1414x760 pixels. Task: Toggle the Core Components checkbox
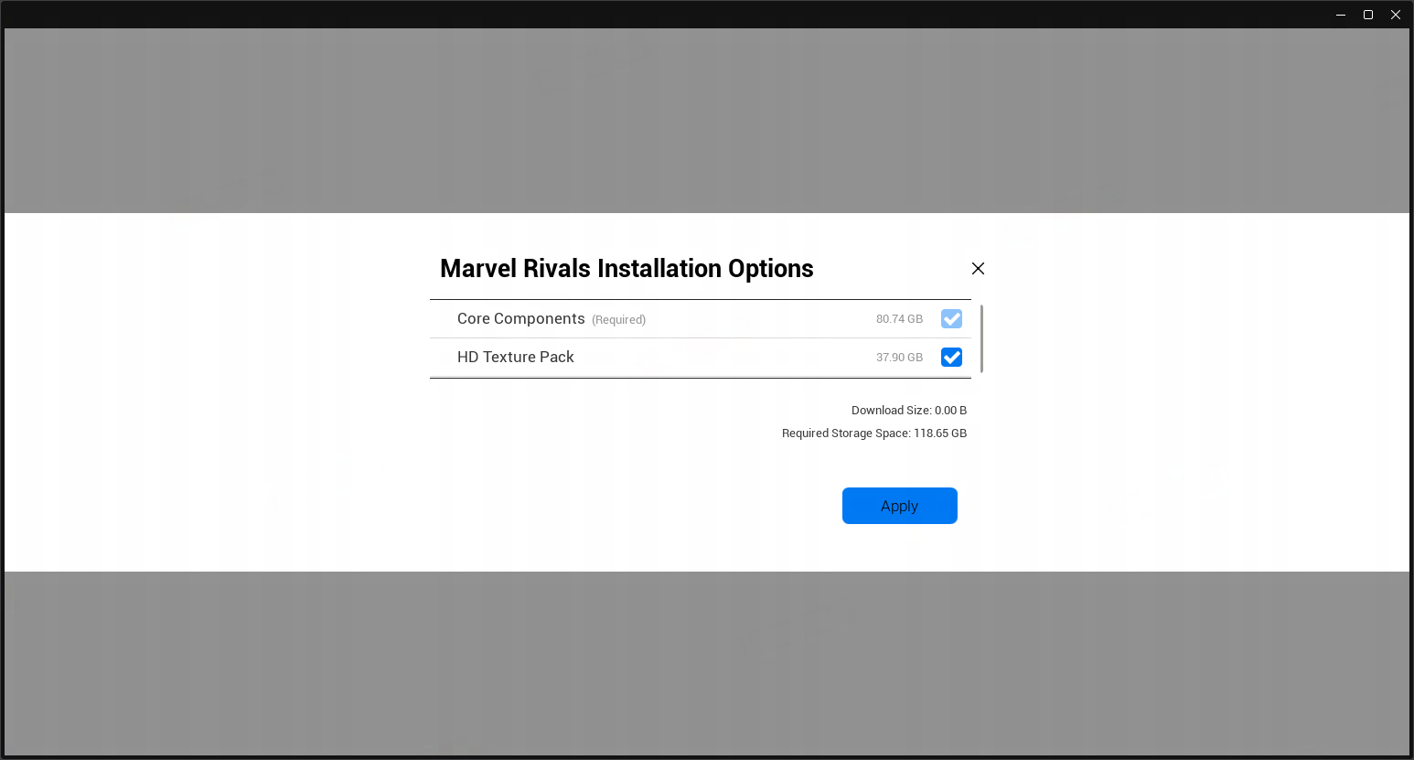coord(951,318)
